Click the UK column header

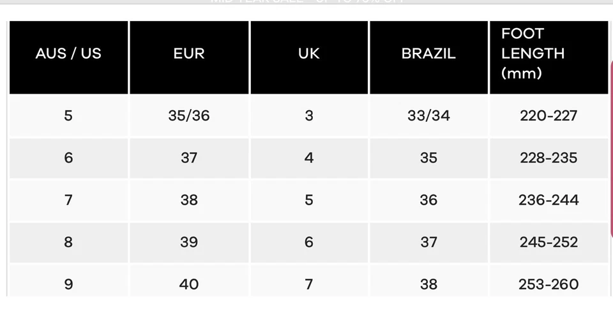(x=309, y=54)
